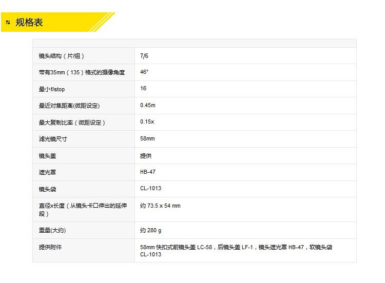Click the small dotted icon beside 规格表

pyautogui.click(x=8, y=22)
